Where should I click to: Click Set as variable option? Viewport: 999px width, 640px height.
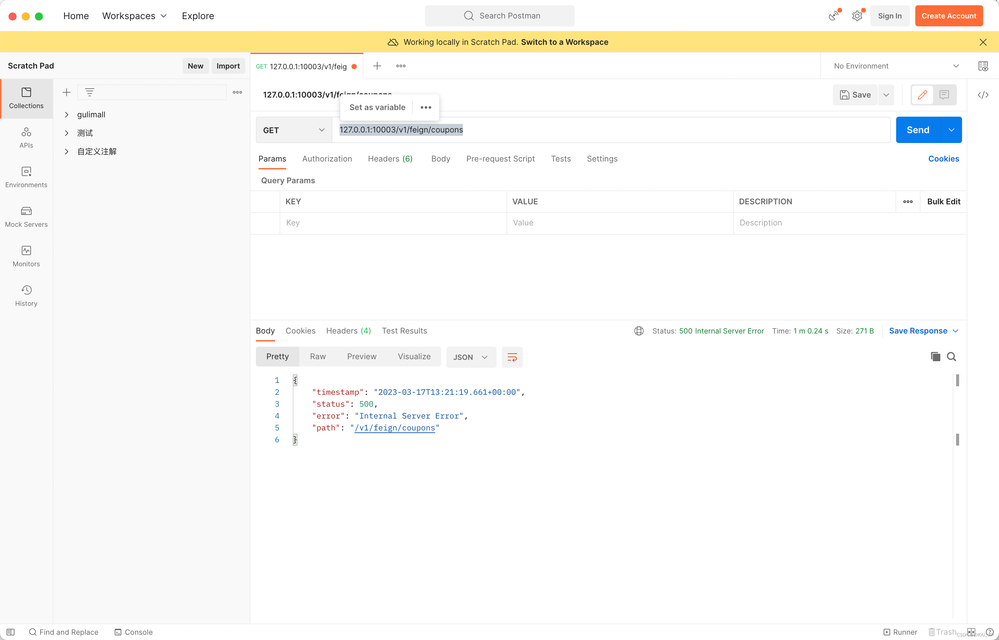[x=377, y=107]
